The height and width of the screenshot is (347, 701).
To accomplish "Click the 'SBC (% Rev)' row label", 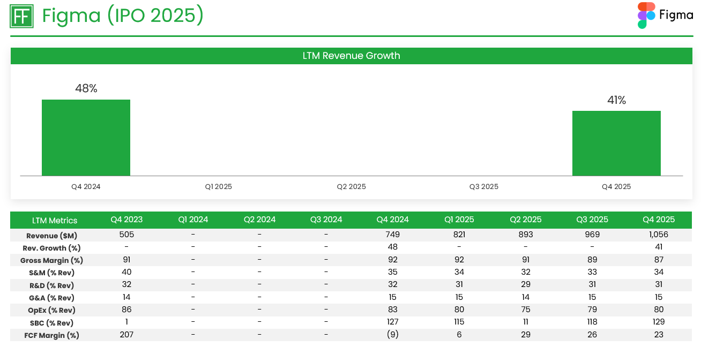I will 51,323.
